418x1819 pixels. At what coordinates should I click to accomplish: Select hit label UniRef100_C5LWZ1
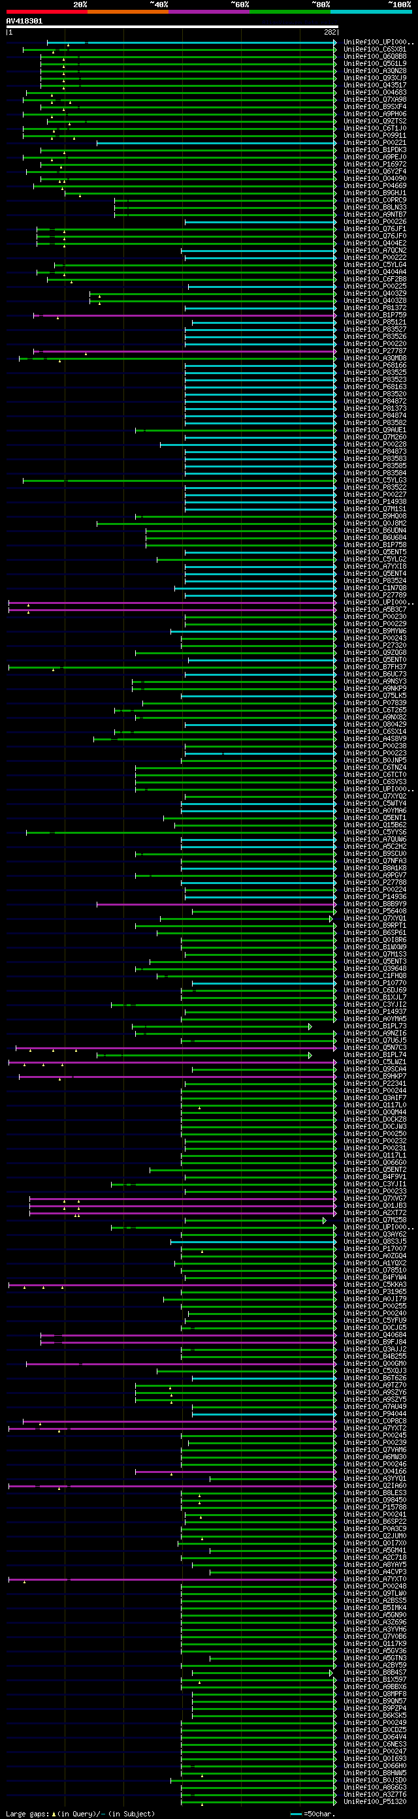click(x=375, y=1062)
